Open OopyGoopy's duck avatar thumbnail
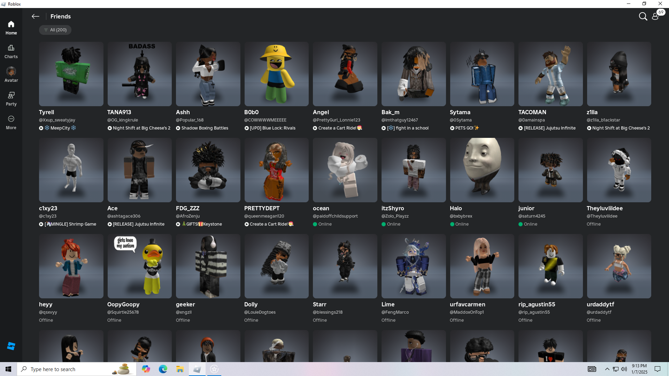 139,266
